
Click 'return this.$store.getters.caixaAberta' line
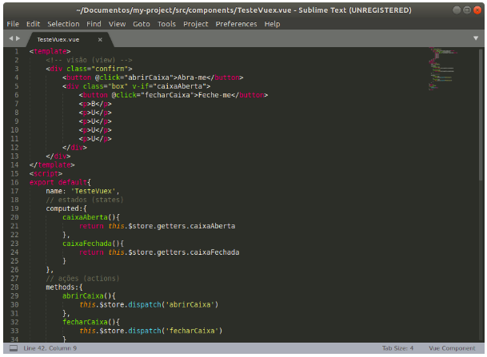[157, 226]
